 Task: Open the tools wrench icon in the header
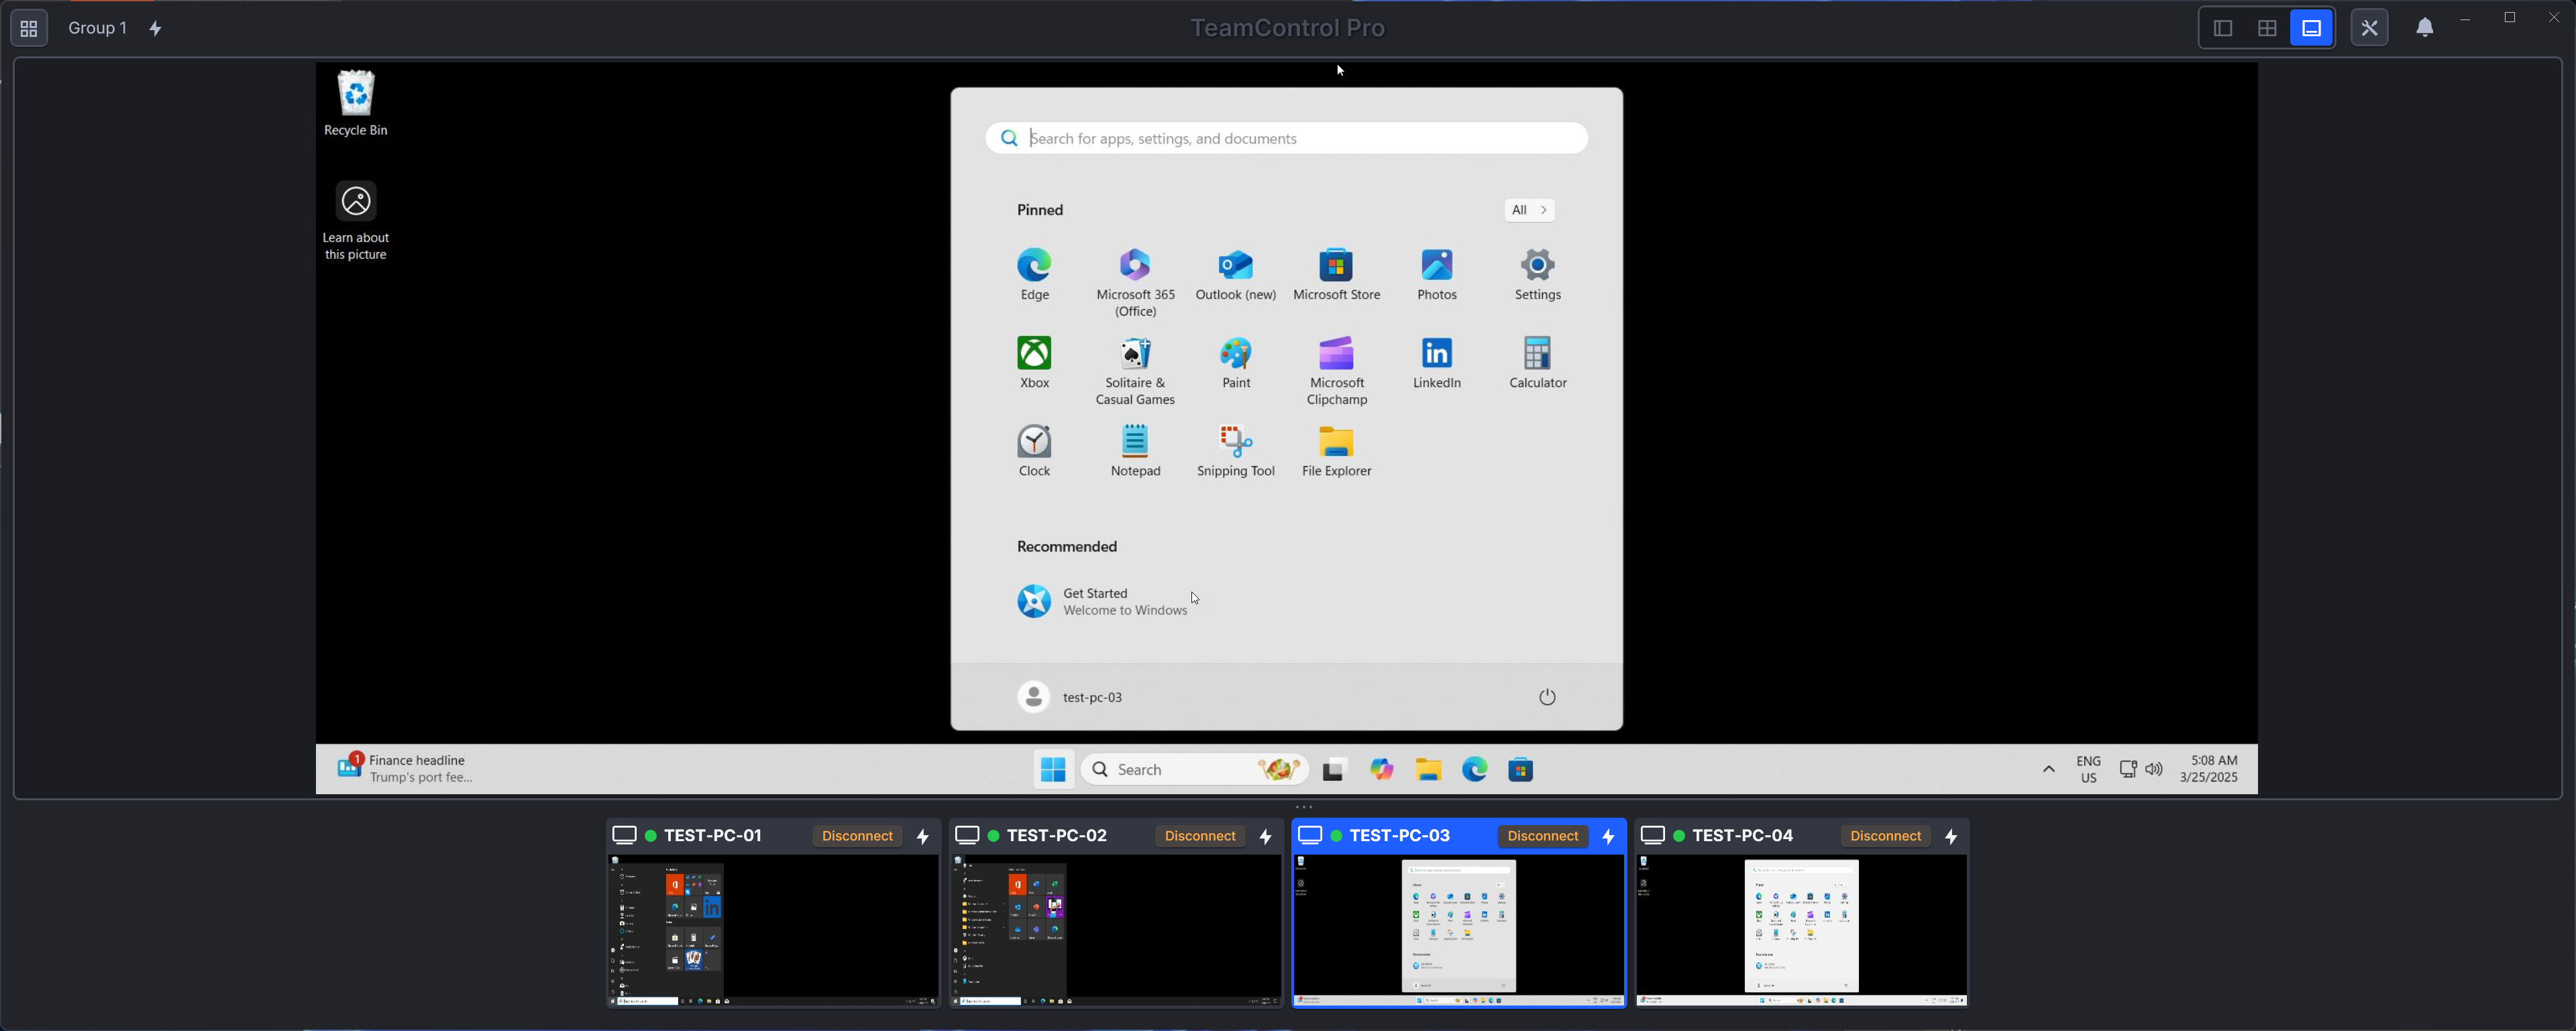(x=2369, y=28)
